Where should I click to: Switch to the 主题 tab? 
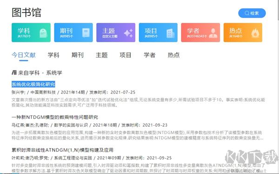(x=101, y=55)
